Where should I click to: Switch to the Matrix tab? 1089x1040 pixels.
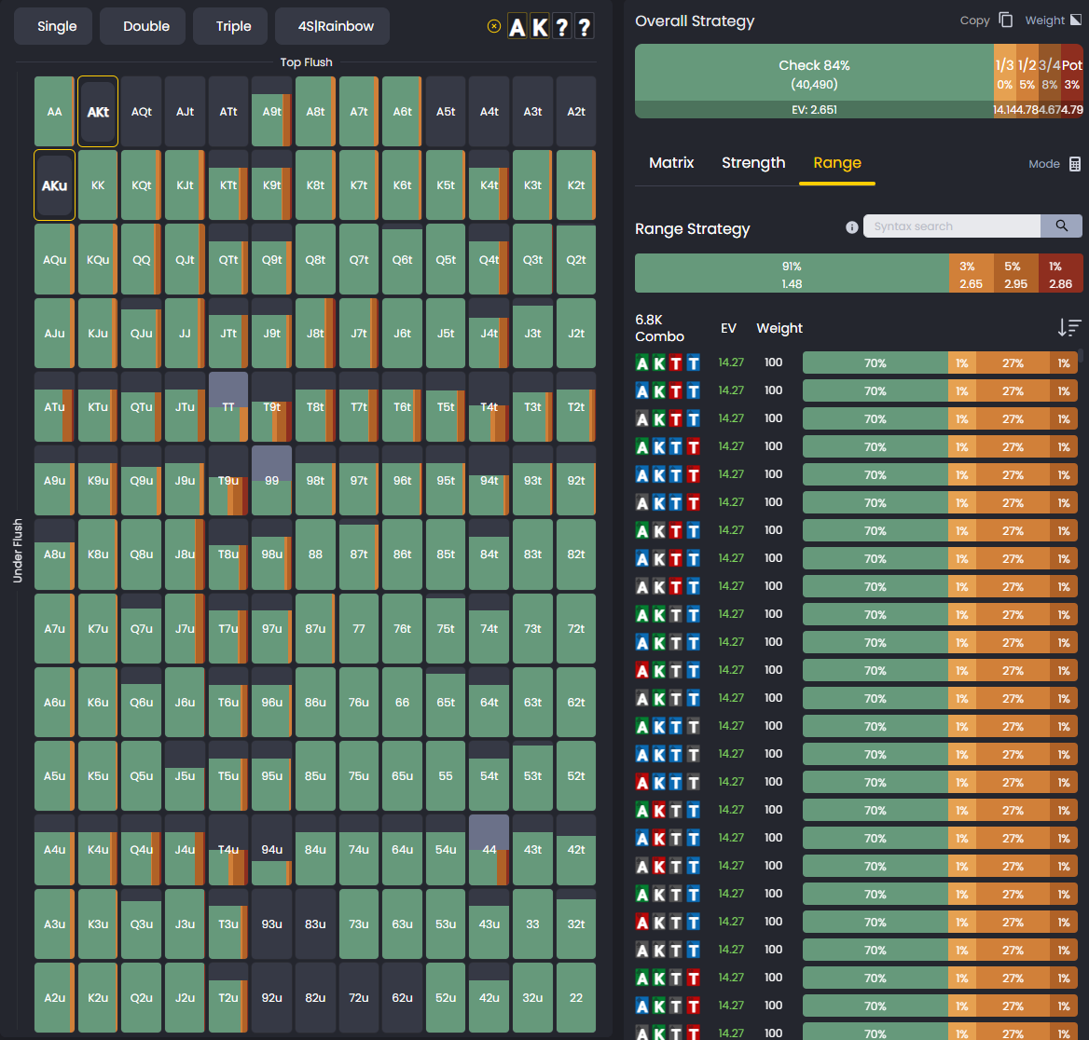671,163
